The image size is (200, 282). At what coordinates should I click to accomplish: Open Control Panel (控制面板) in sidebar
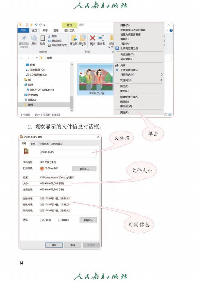pyautogui.click(x=31, y=95)
